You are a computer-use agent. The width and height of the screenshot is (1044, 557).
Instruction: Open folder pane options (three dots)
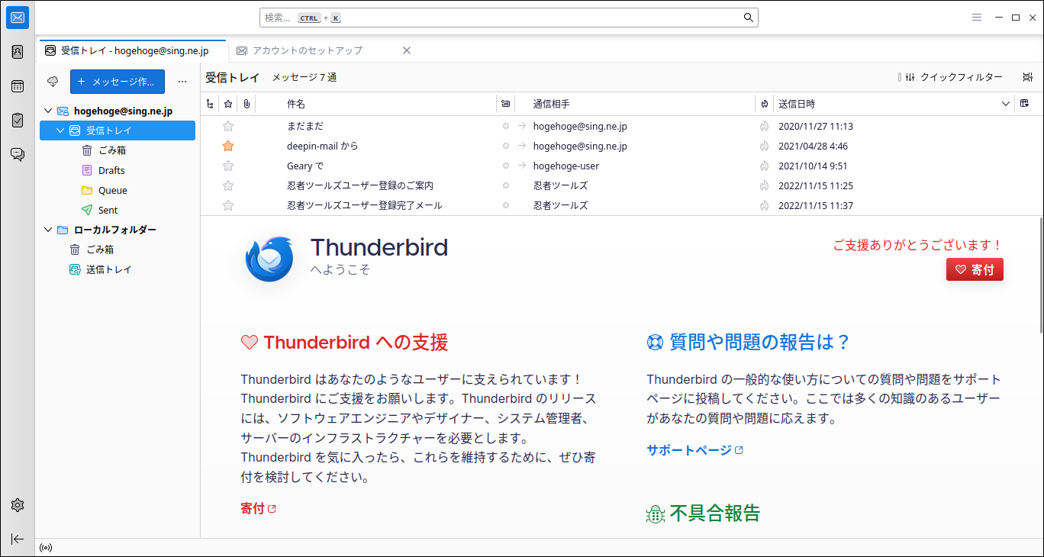[x=182, y=81]
